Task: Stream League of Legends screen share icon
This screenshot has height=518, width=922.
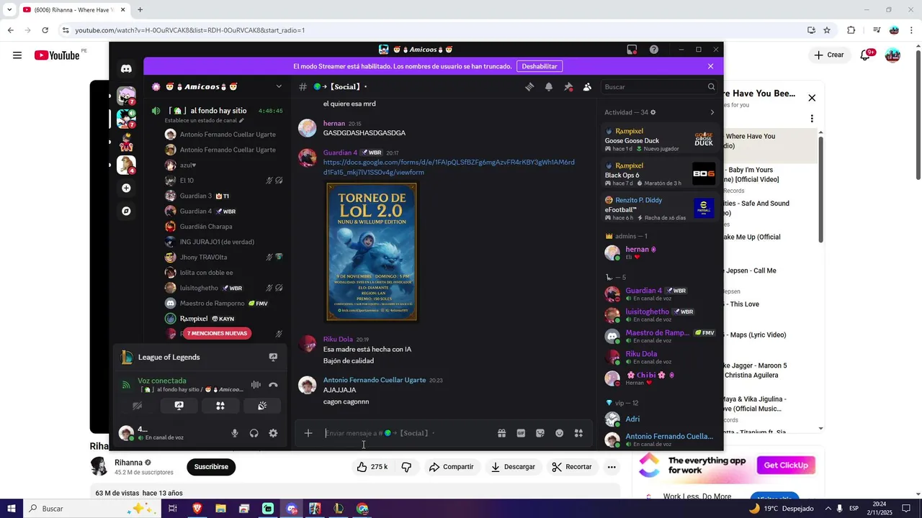Action: tap(273, 357)
